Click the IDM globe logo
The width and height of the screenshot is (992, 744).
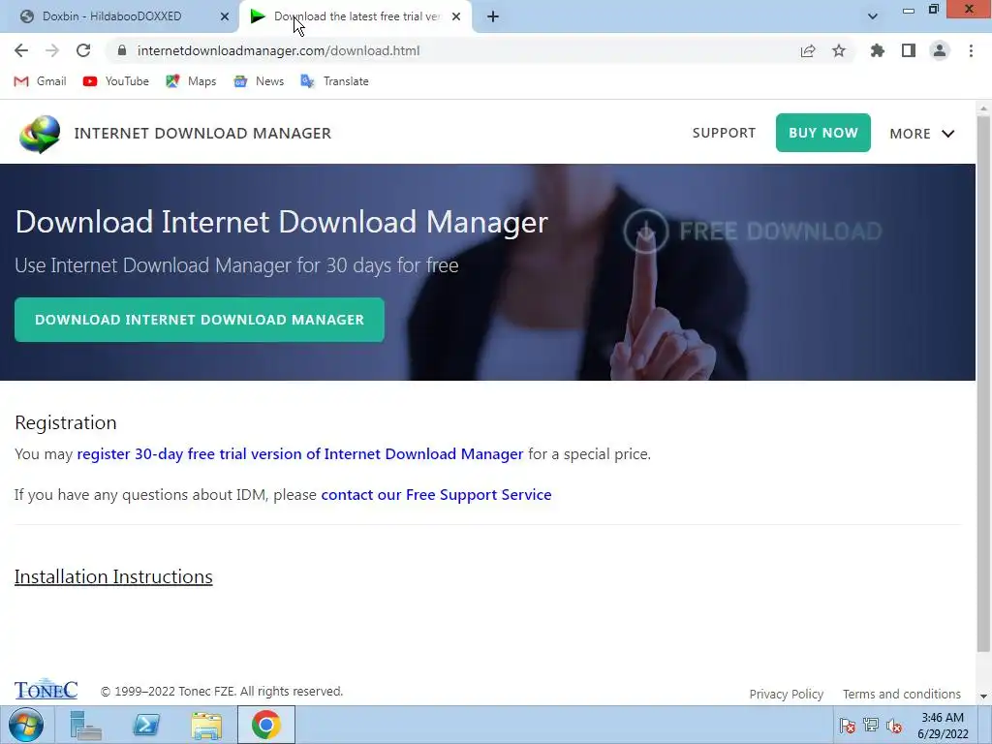(x=39, y=134)
